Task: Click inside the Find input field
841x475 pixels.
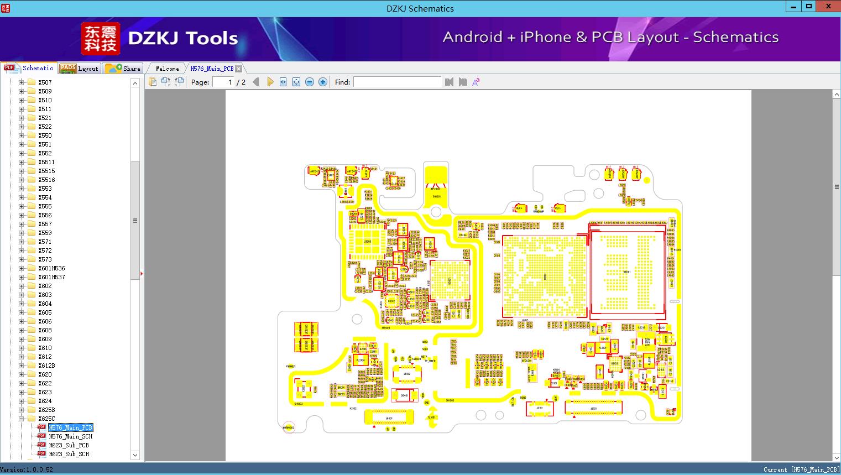Action: (x=397, y=82)
